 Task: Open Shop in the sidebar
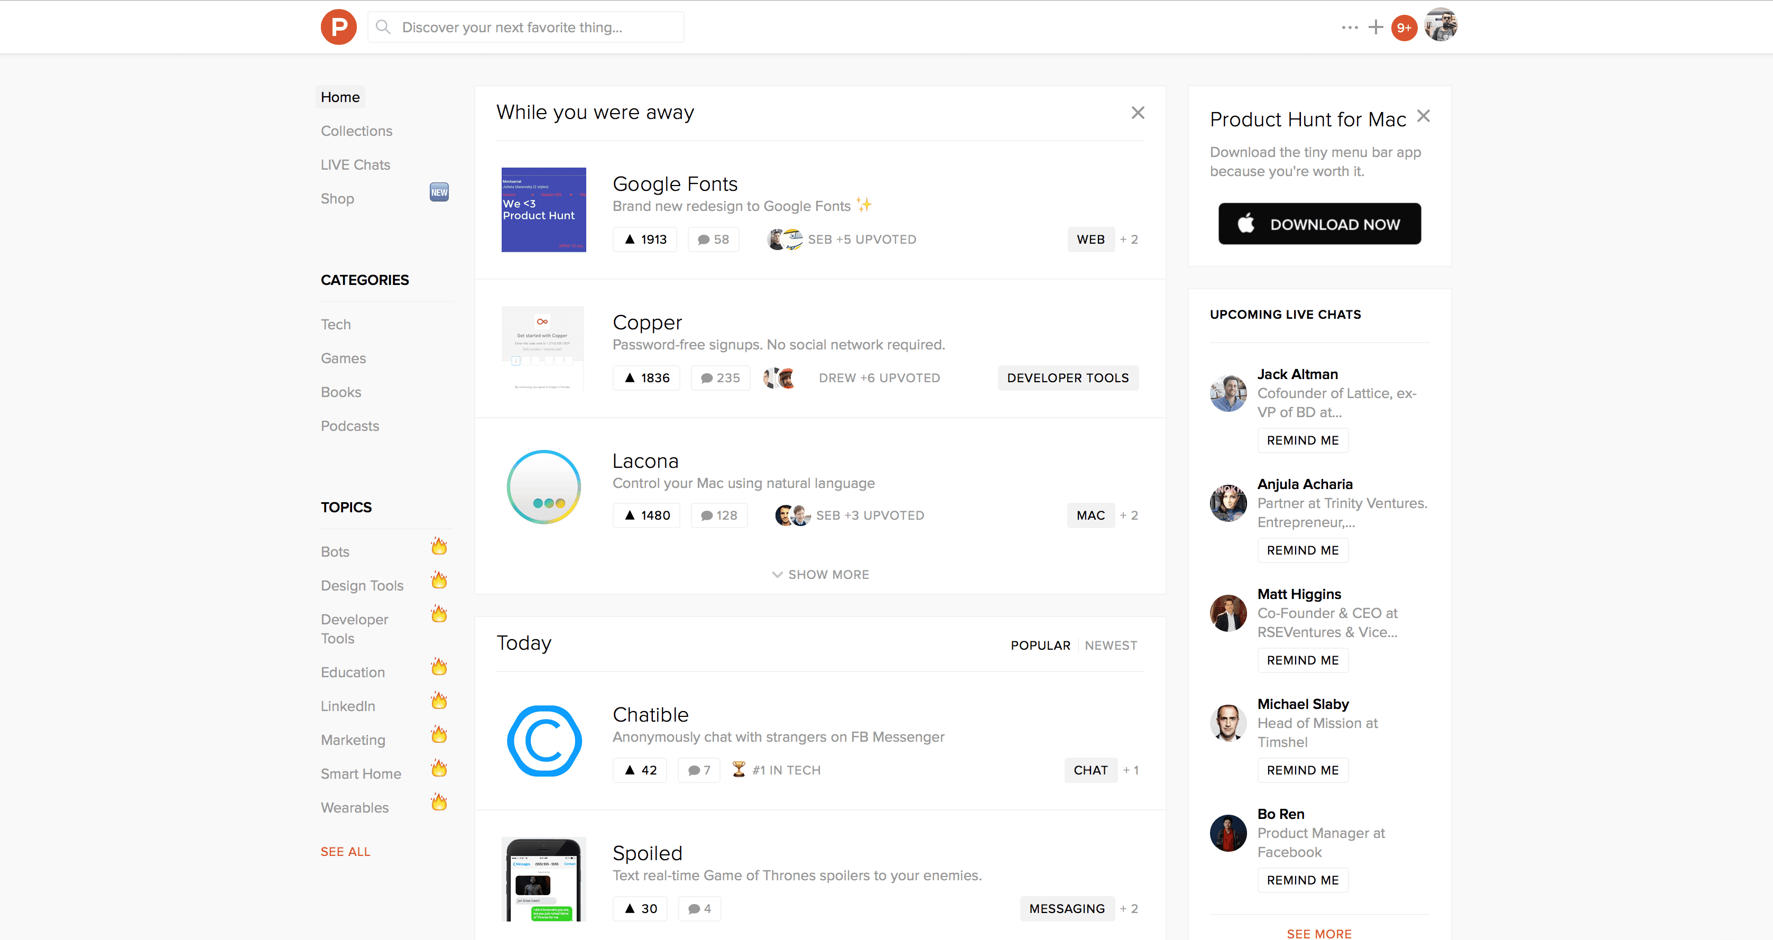tap(337, 199)
